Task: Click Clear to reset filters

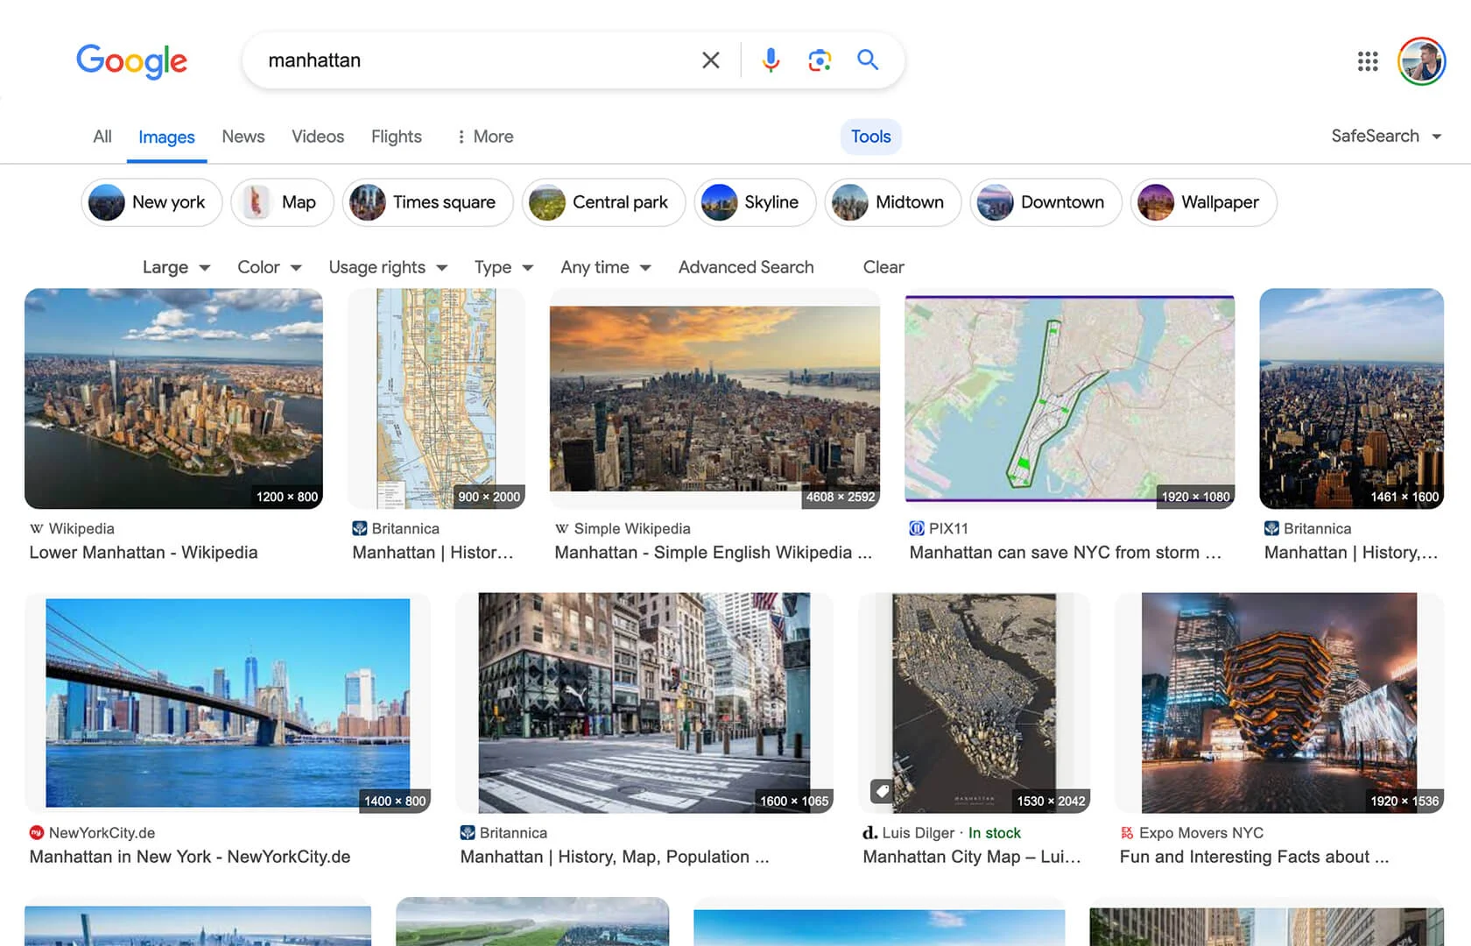Action: point(883,267)
